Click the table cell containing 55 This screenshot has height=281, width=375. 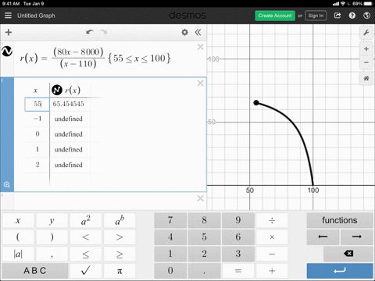coord(37,104)
